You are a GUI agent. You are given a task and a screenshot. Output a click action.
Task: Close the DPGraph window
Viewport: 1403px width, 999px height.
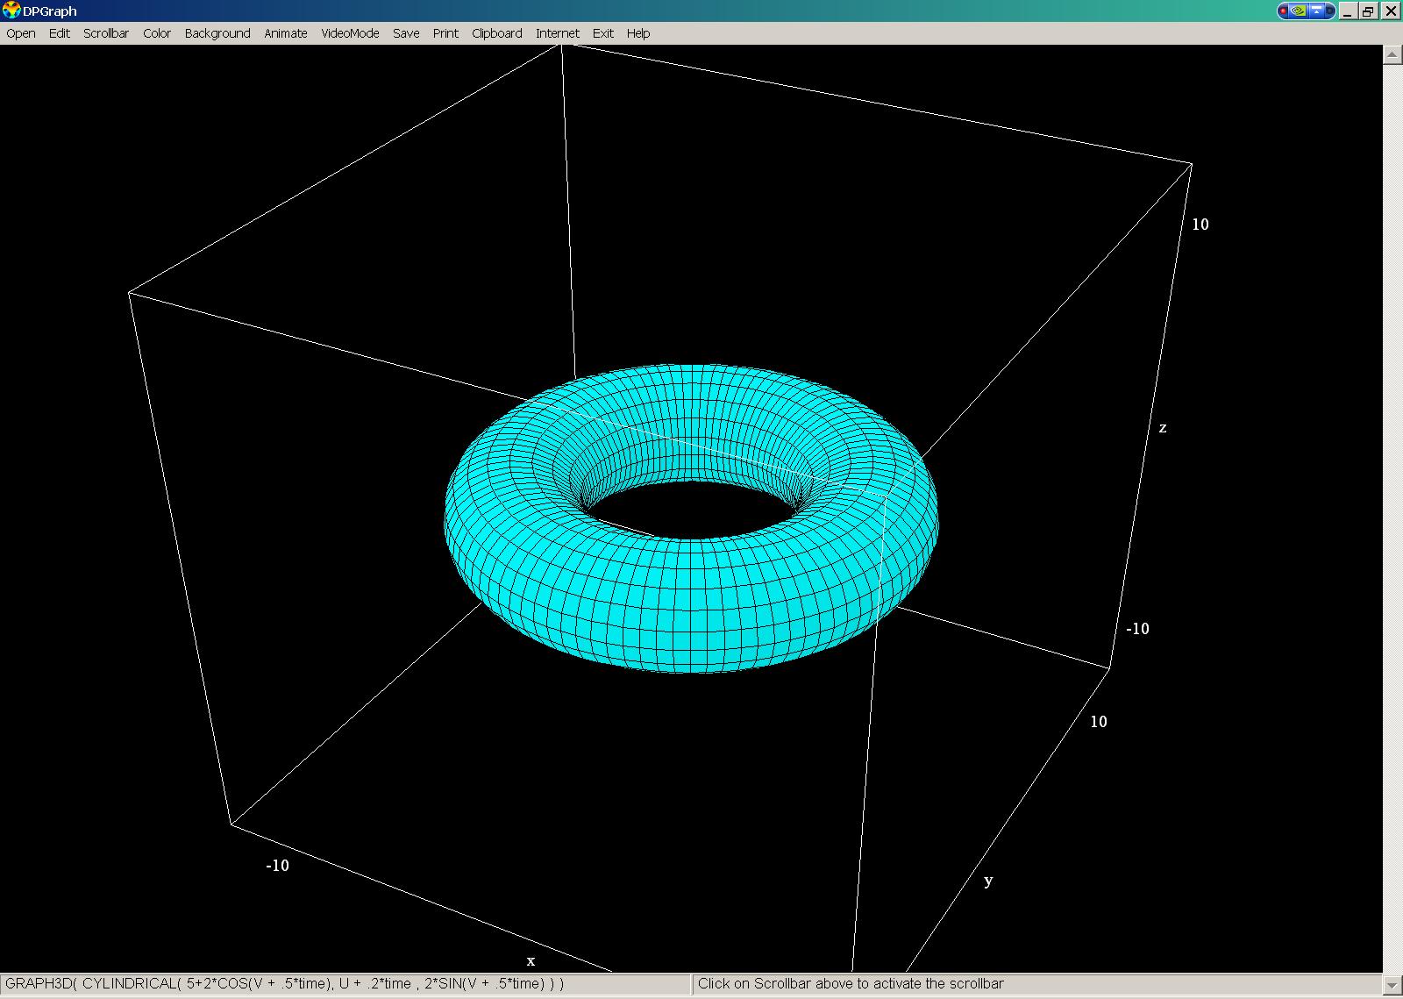point(1391,11)
